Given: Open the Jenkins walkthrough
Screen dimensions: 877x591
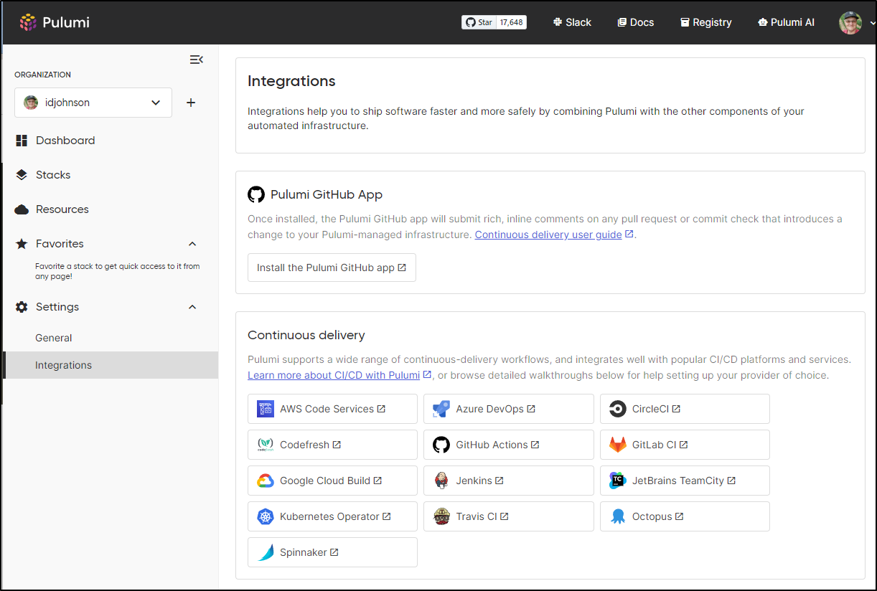Looking at the screenshot, I should (x=509, y=481).
